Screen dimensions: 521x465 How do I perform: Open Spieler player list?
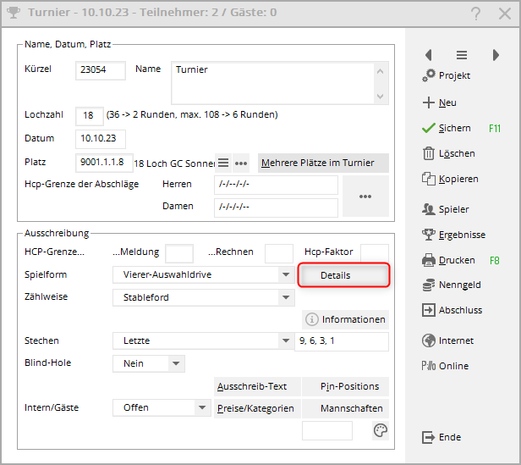[x=428, y=208]
